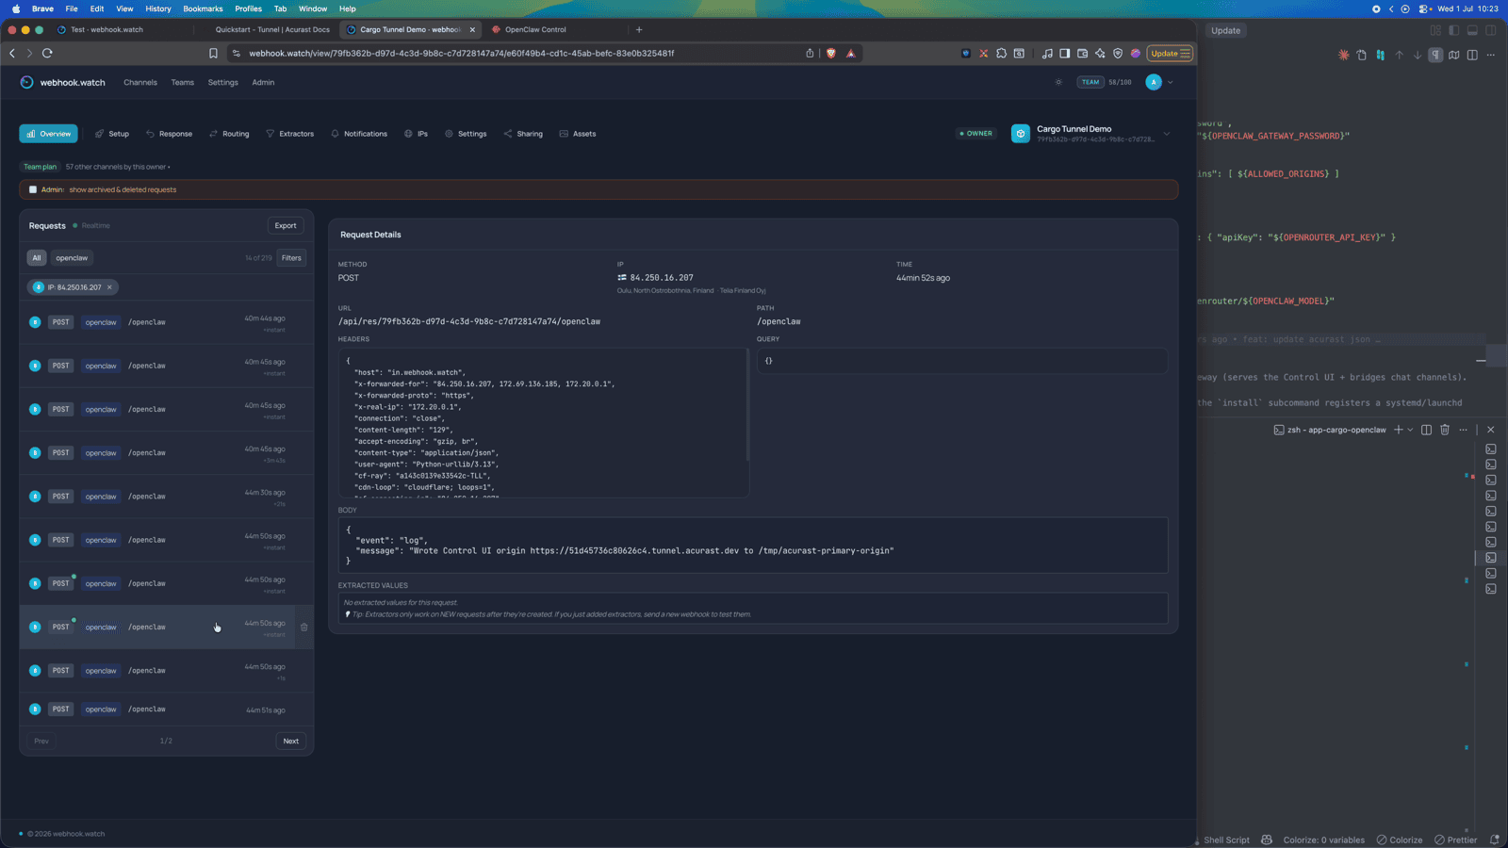Viewport: 1508px width, 848px height.
Task: Open Admin in top navigation
Action: point(263,82)
